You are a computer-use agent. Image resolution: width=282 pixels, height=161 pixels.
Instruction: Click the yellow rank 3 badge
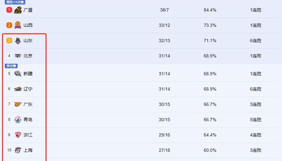(x=9, y=40)
